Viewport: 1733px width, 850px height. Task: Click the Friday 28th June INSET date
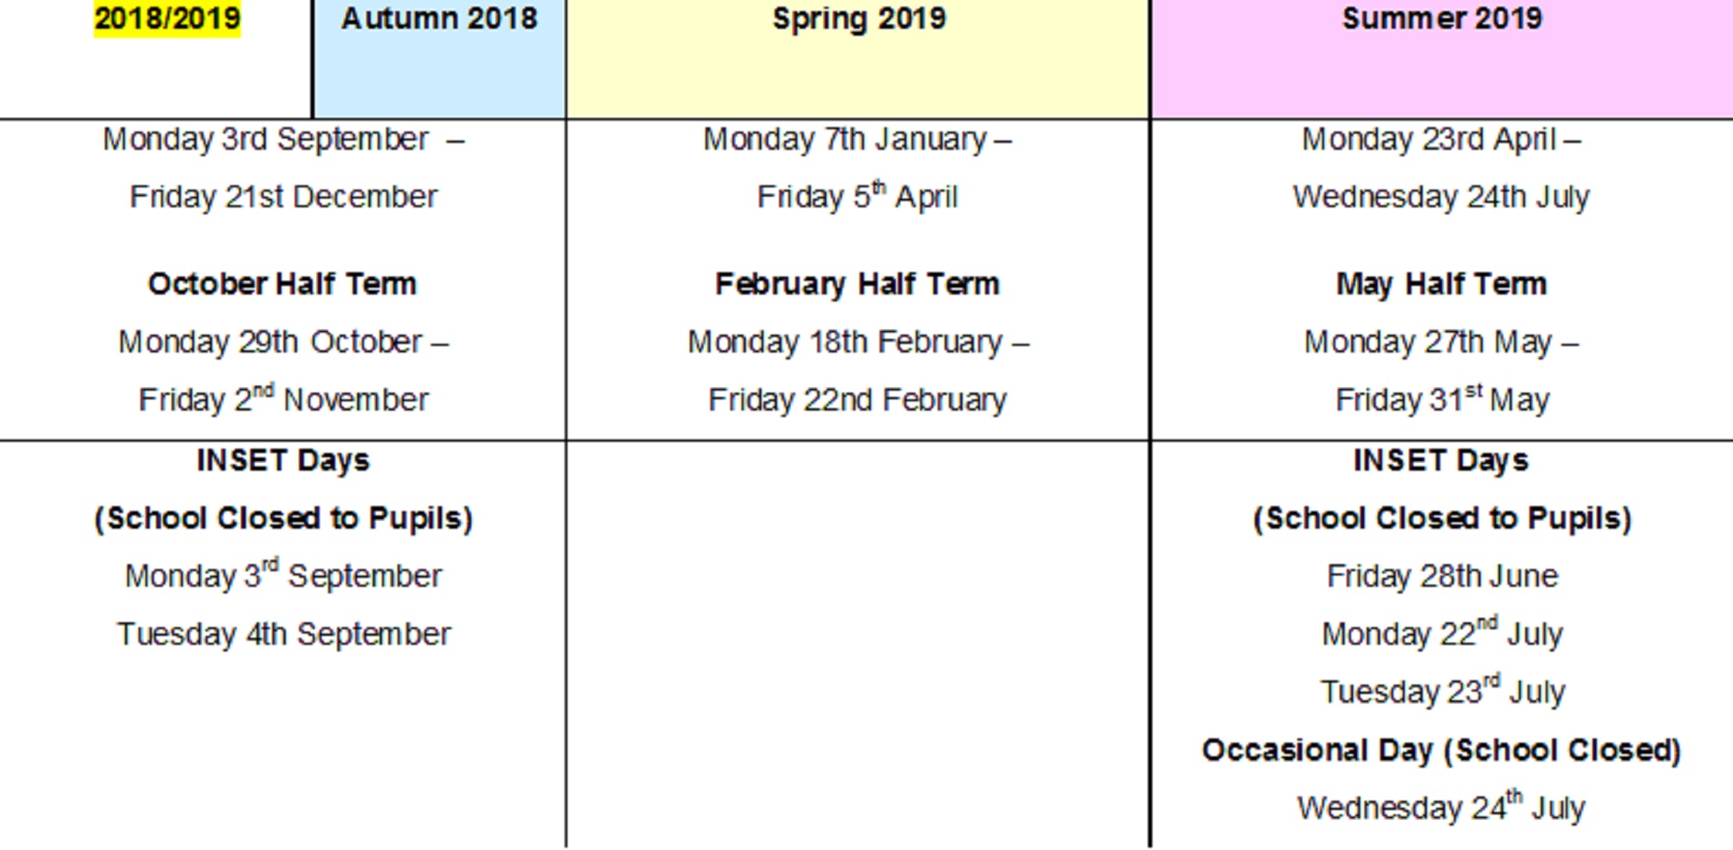1442,576
